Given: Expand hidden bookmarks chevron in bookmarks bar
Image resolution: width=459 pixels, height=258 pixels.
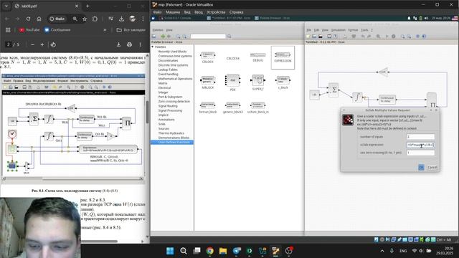Looking at the screenshot, I should pyautogui.click(x=105, y=30).
